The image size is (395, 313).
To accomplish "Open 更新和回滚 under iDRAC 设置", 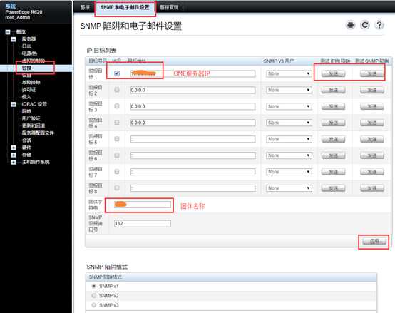I will click(34, 125).
